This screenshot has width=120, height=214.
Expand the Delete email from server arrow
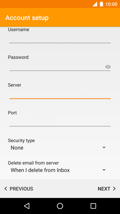coord(104,170)
